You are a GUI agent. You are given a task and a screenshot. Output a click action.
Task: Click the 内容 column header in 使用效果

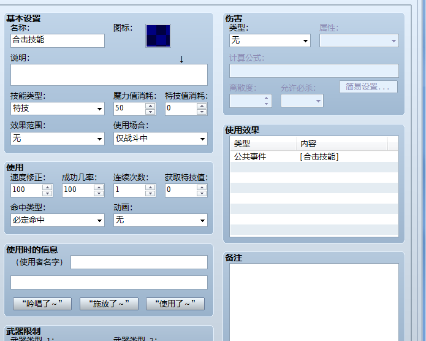click(x=342, y=144)
